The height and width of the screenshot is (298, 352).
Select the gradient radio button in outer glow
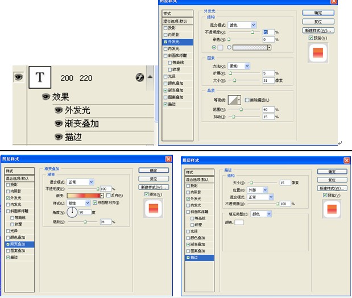(229, 48)
